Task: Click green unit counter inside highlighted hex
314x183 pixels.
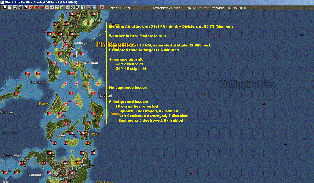Action: pyautogui.click(x=68, y=56)
